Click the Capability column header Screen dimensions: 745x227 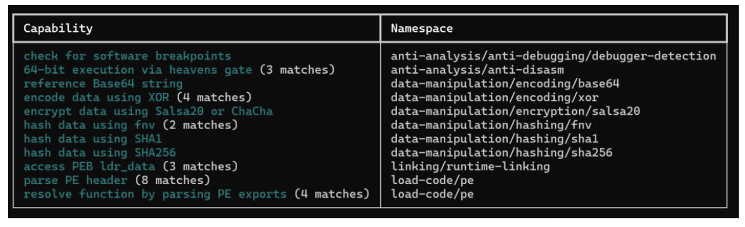pyautogui.click(x=58, y=29)
